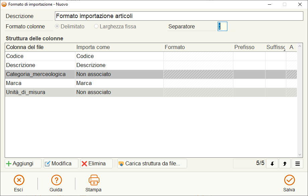
Task: Click the Esci exit icon
Action: coord(19,180)
